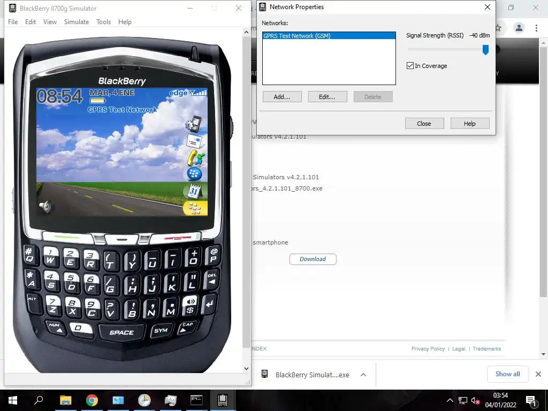Open Google Chrome from the taskbar
The image size is (548, 411).
tap(92, 400)
